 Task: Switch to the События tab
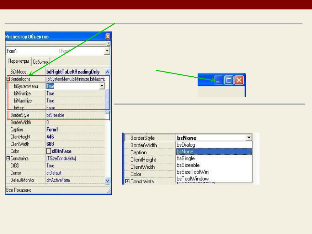(41, 62)
